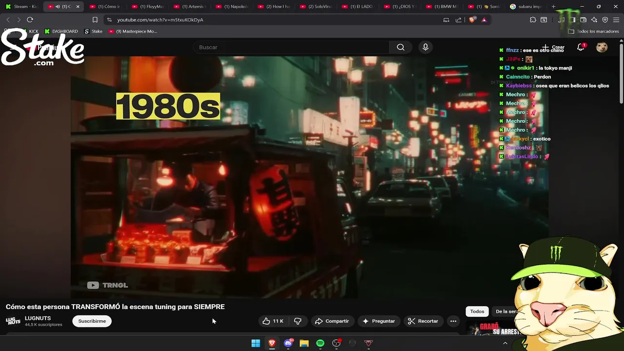624x351 pixels.
Task: Go back using the browser back arrow
Action: (x=8, y=19)
